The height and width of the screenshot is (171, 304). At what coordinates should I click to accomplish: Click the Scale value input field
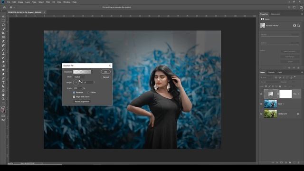tap(76, 88)
